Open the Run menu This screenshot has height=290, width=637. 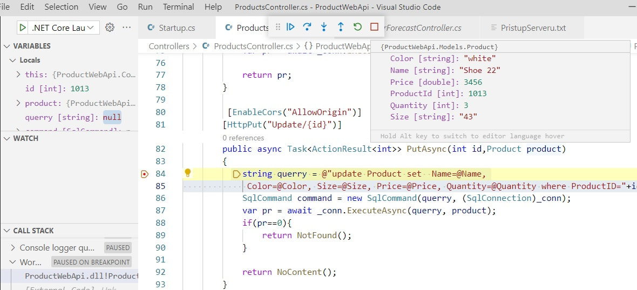[145, 7]
